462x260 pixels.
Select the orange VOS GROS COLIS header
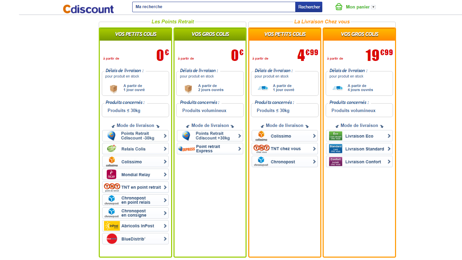360,34
